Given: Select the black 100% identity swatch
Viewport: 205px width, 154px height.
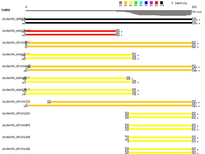Looking at the screenshot, I should click(x=161, y=3).
